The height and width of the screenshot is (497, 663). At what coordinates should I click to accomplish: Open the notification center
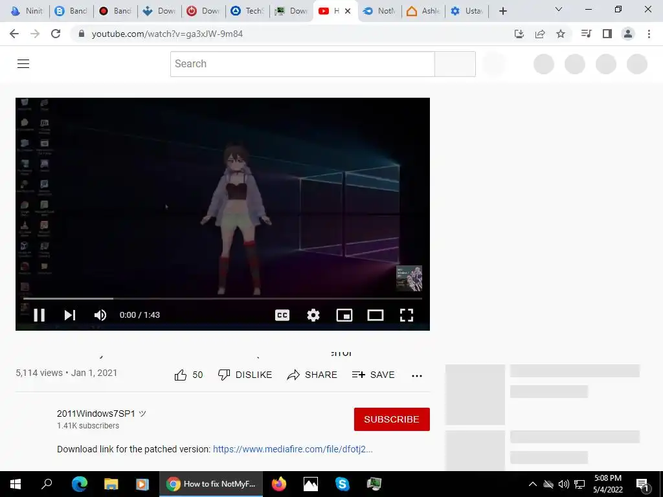[643, 484]
